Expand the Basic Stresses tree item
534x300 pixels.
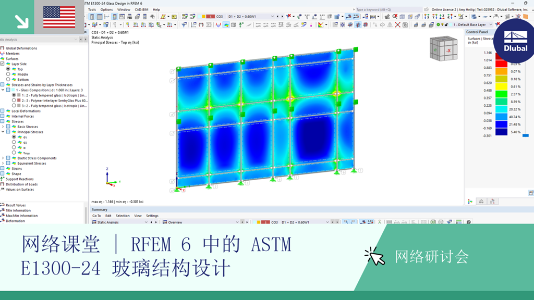[4, 127]
